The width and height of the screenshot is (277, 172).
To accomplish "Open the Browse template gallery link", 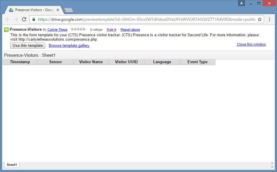I will point(69,45).
